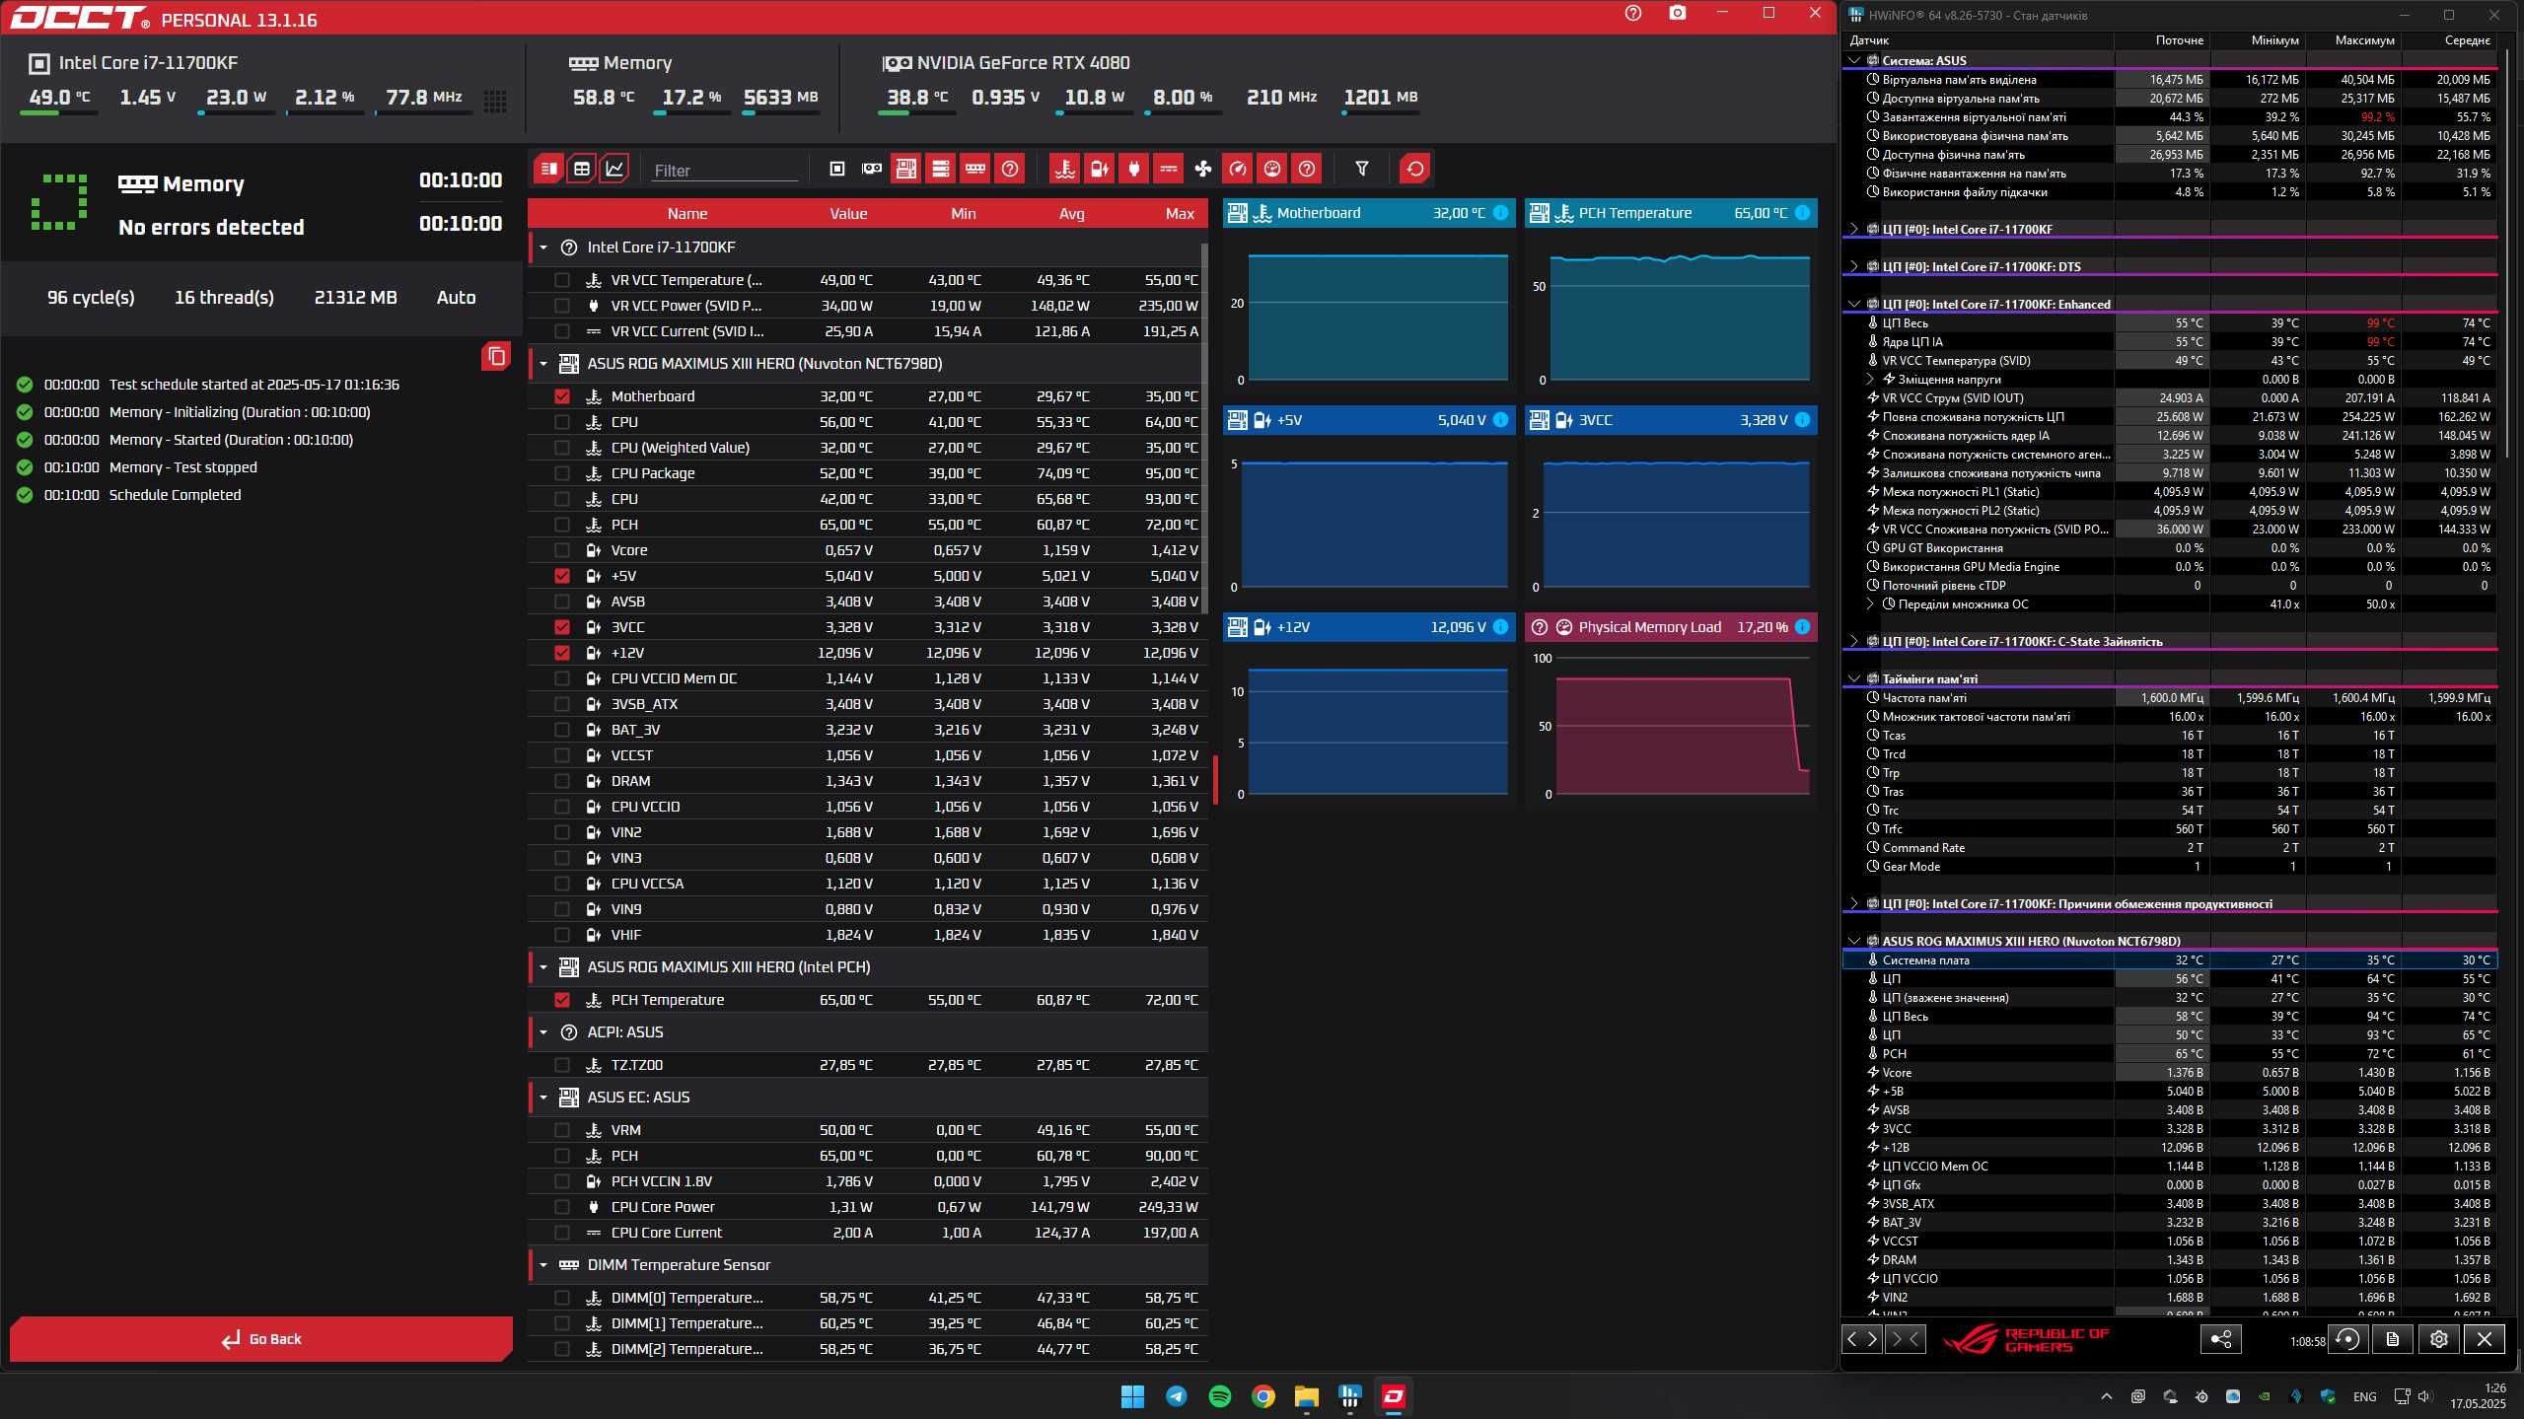Toggle the fan sensor type filter
The image size is (2524, 1419).
[1202, 169]
